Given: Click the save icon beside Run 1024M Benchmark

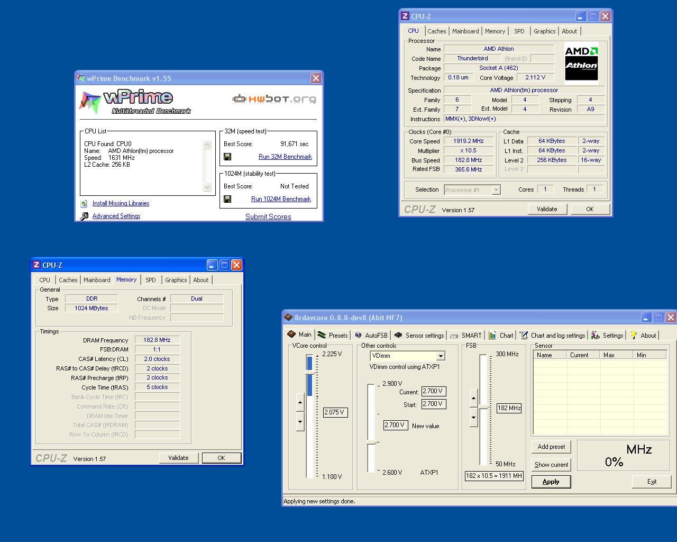Looking at the screenshot, I should [x=227, y=199].
